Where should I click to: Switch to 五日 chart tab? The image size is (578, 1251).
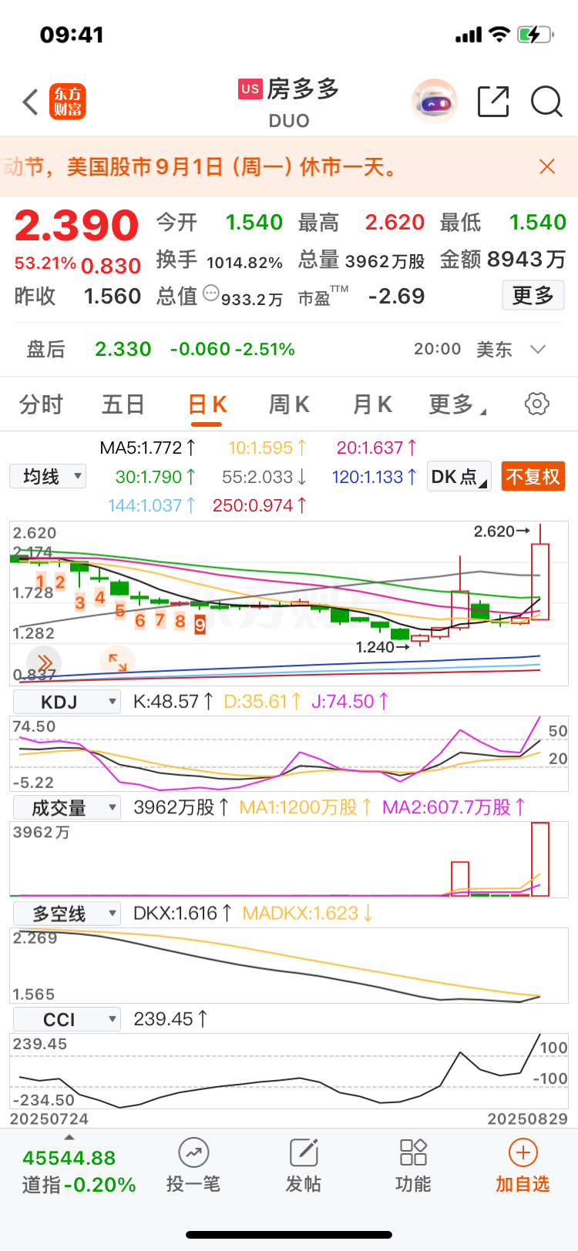123,404
